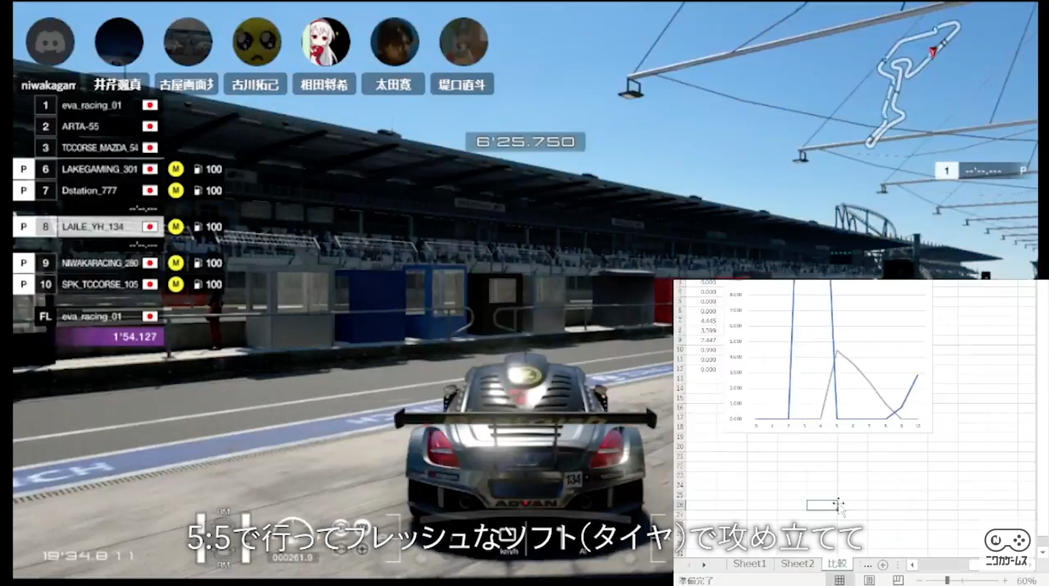Click leaderboard entry eva_racing_01 in position 1
This screenshot has width=1049, height=586.
tap(98, 105)
